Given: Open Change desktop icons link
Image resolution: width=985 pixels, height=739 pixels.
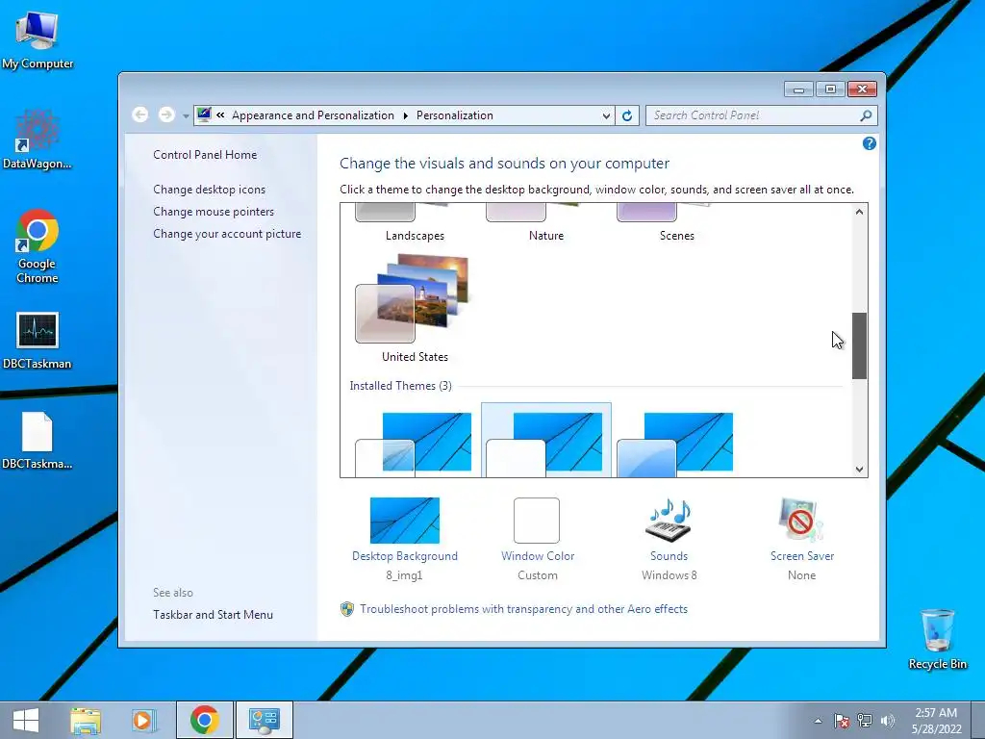Looking at the screenshot, I should [209, 190].
